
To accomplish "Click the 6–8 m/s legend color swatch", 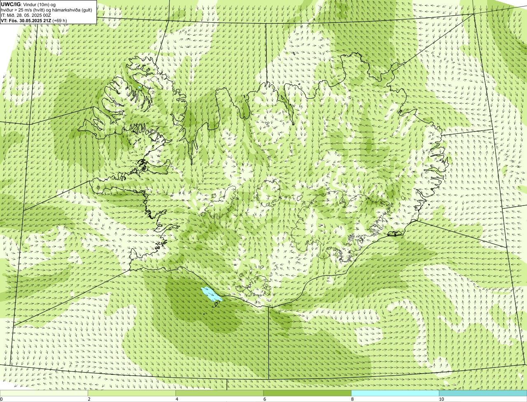I will [307, 393].
